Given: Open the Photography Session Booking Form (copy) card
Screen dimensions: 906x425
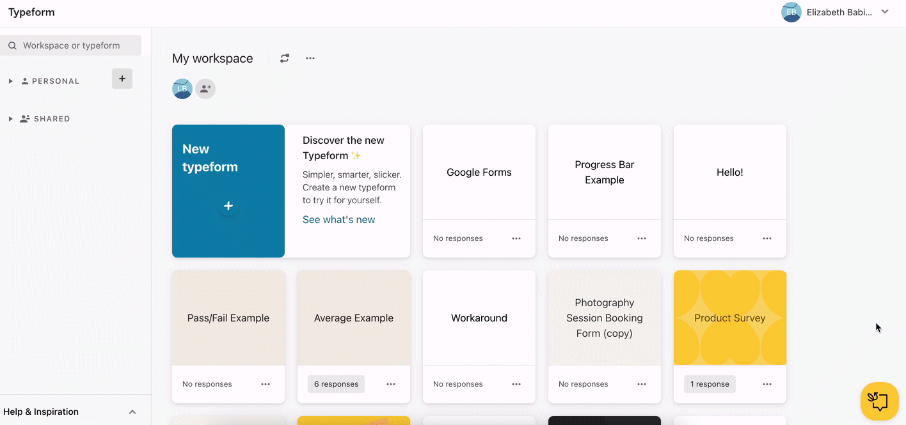Looking at the screenshot, I should click(605, 318).
